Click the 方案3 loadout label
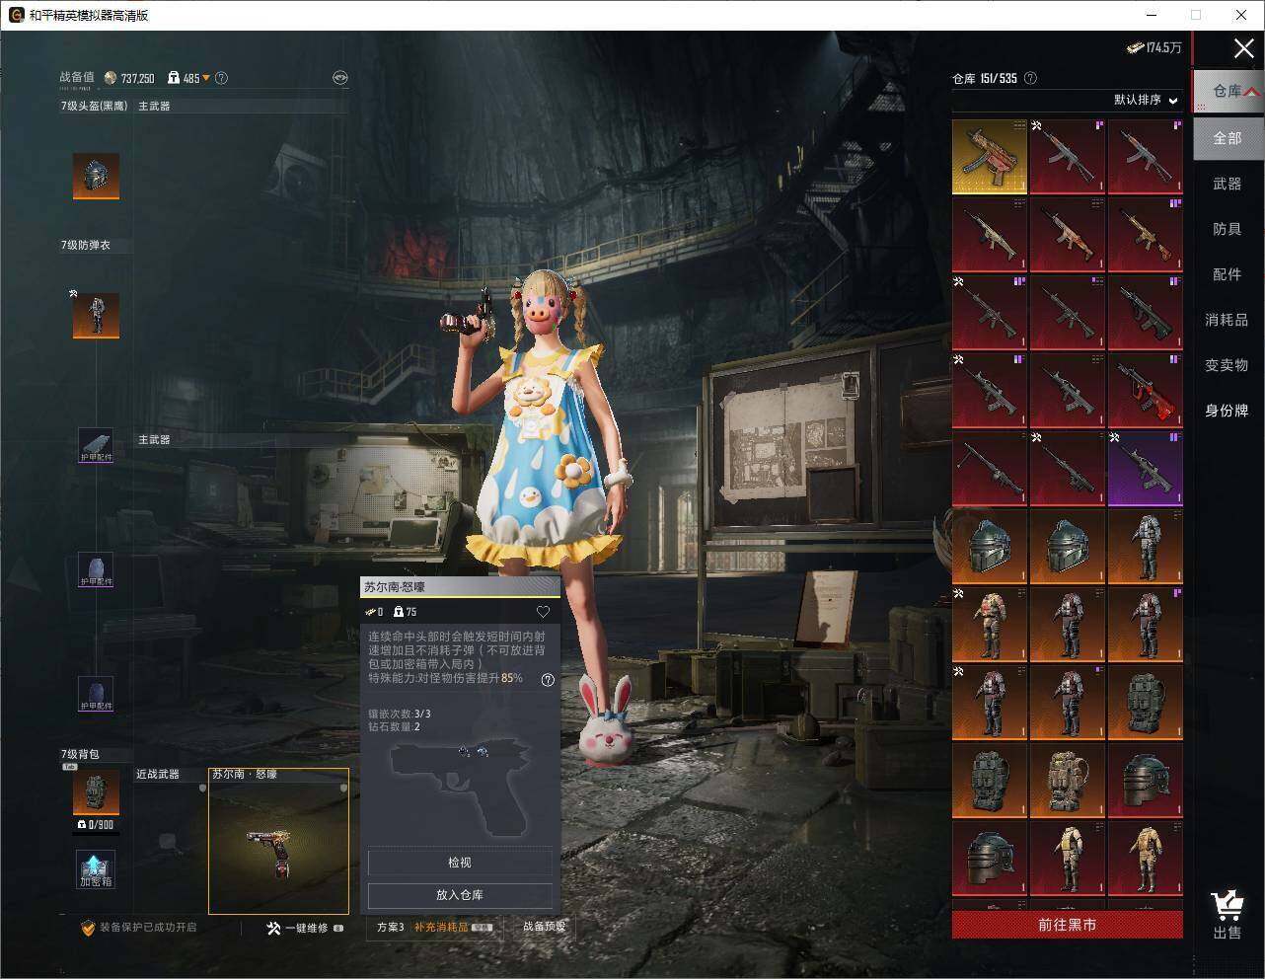The width and height of the screenshot is (1265, 979). [391, 928]
